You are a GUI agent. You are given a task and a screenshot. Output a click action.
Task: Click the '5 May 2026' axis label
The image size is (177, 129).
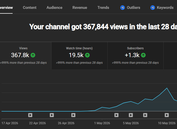click(131, 123)
